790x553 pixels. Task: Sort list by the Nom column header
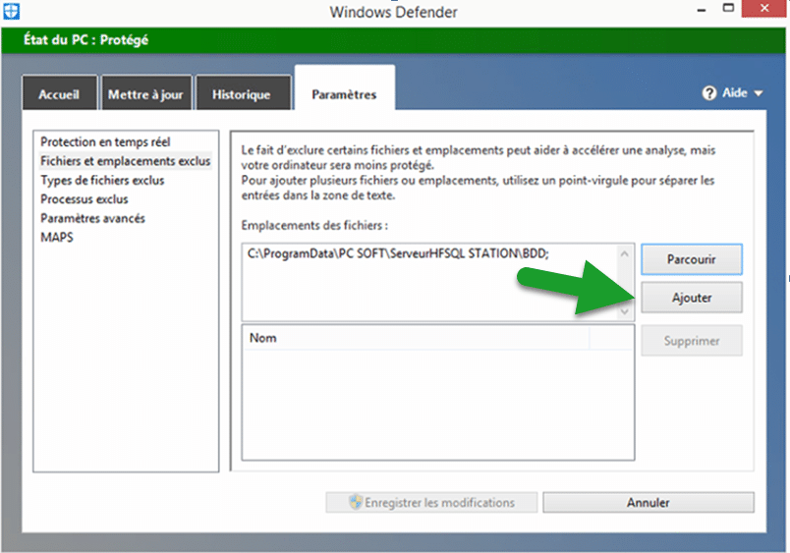pyautogui.click(x=417, y=338)
